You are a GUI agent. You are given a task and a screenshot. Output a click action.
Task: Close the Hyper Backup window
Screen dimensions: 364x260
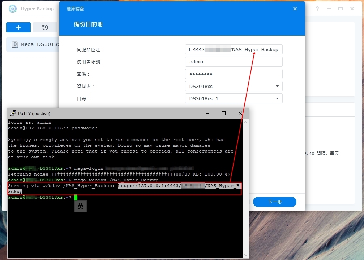coord(352,9)
